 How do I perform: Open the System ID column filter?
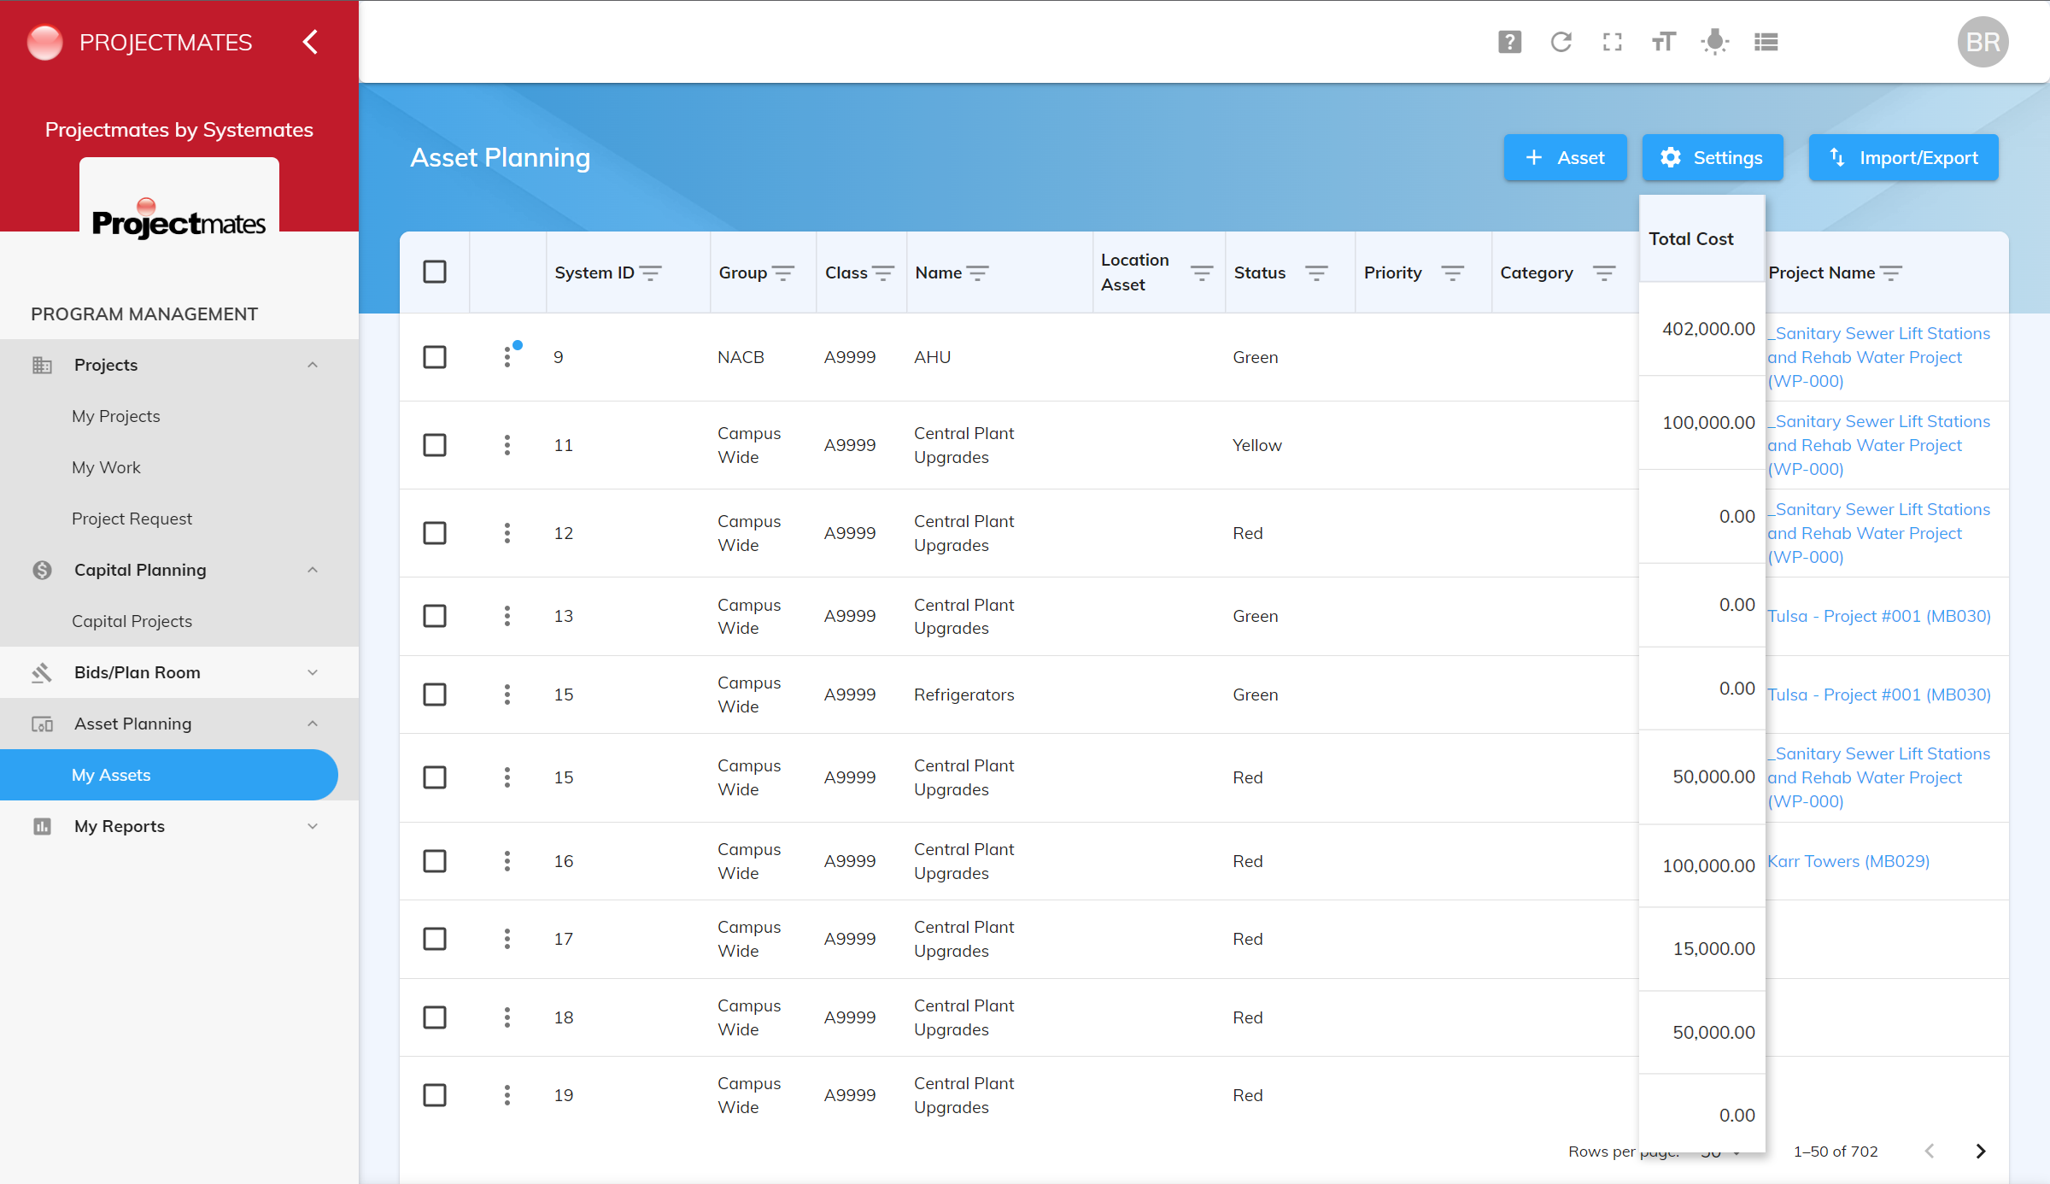pos(651,273)
